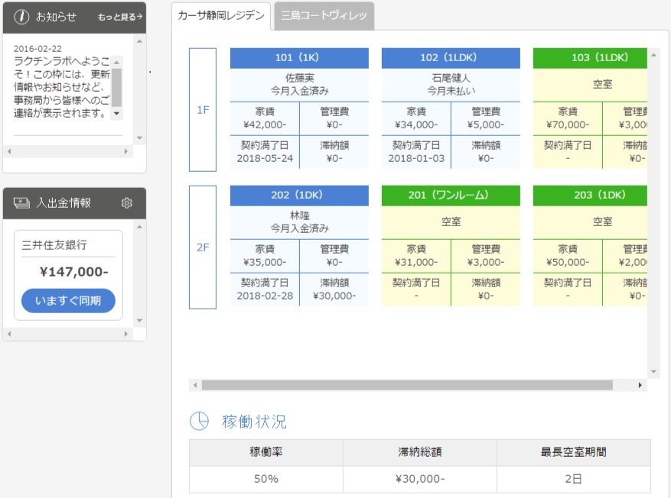This screenshot has width=671, height=498.
Task: Click rent value ¥70,000- in room 103
Action: 568,124
